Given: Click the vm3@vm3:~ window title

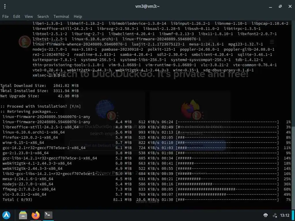Looking at the screenshot, I should click(147, 6).
